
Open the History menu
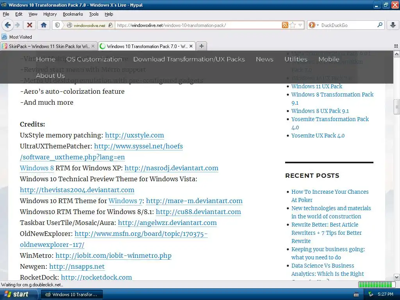coord(50,14)
